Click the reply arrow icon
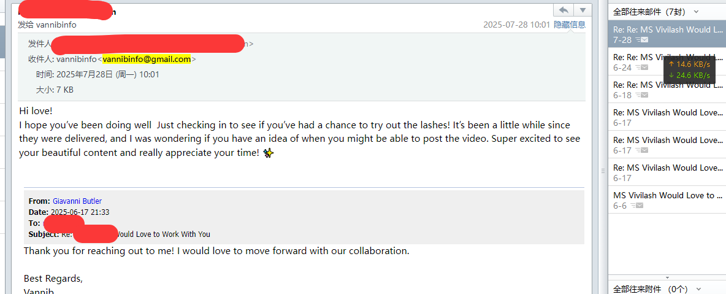726x294 pixels. pyautogui.click(x=563, y=10)
